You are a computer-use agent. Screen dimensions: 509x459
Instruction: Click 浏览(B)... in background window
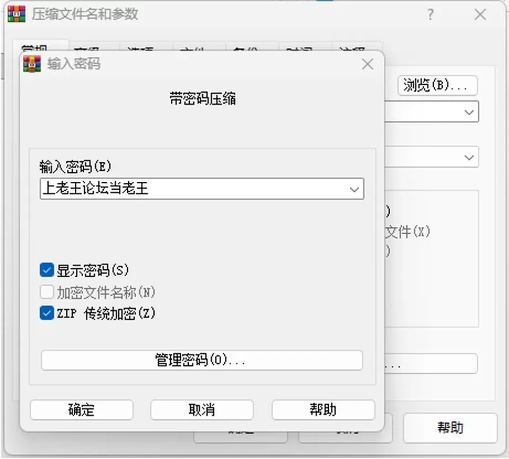point(437,85)
